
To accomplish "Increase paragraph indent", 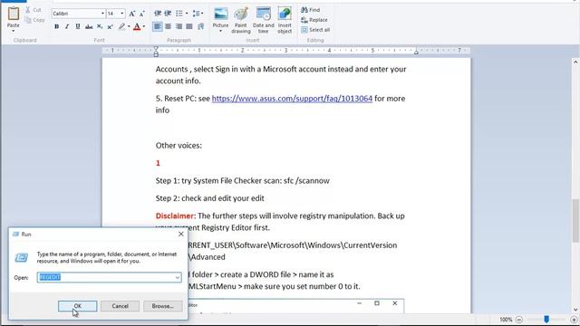I will point(168,14).
